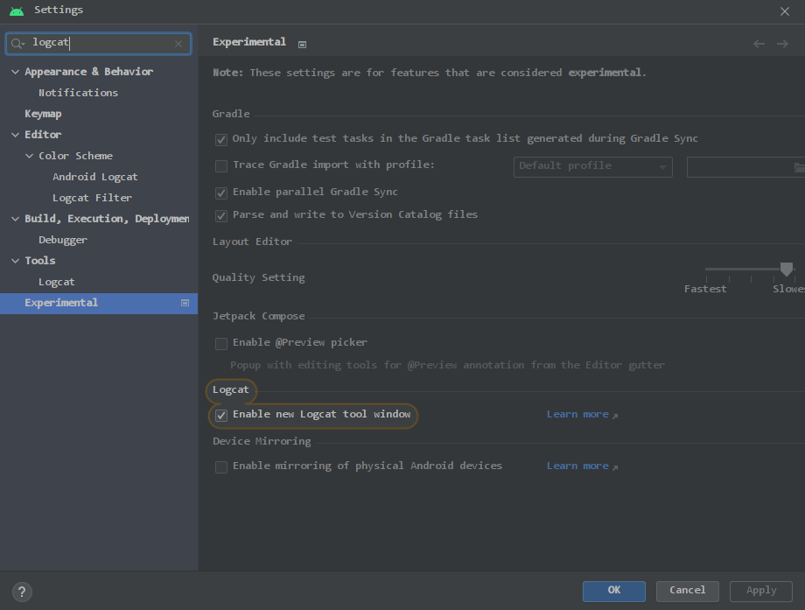The height and width of the screenshot is (610, 805).
Task: Clear the search box using the X icon
Action: point(178,43)
